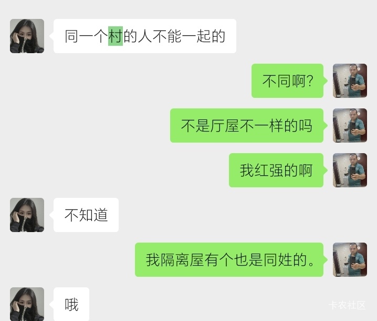Tap the woman's avatar beside the first message

pyautogui.click(x=27, y=36)
